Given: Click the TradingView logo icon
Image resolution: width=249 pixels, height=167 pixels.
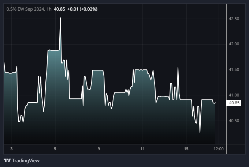Looking at the screenshot, I should click(7, 160).
